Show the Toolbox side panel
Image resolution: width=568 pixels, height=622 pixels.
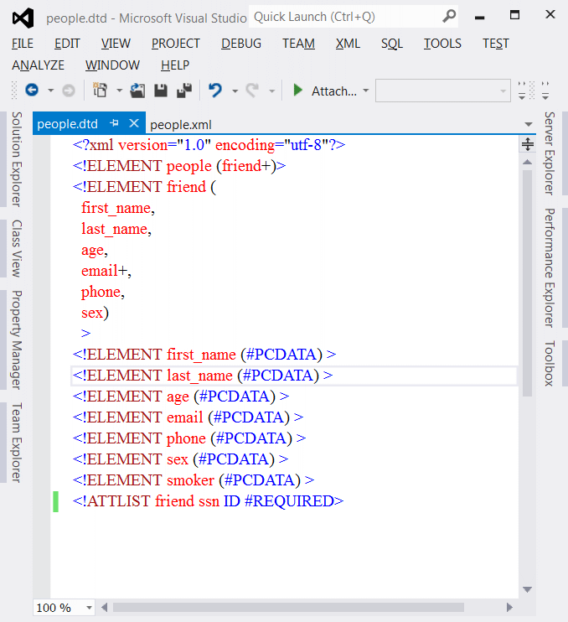[x=550, y=363]
